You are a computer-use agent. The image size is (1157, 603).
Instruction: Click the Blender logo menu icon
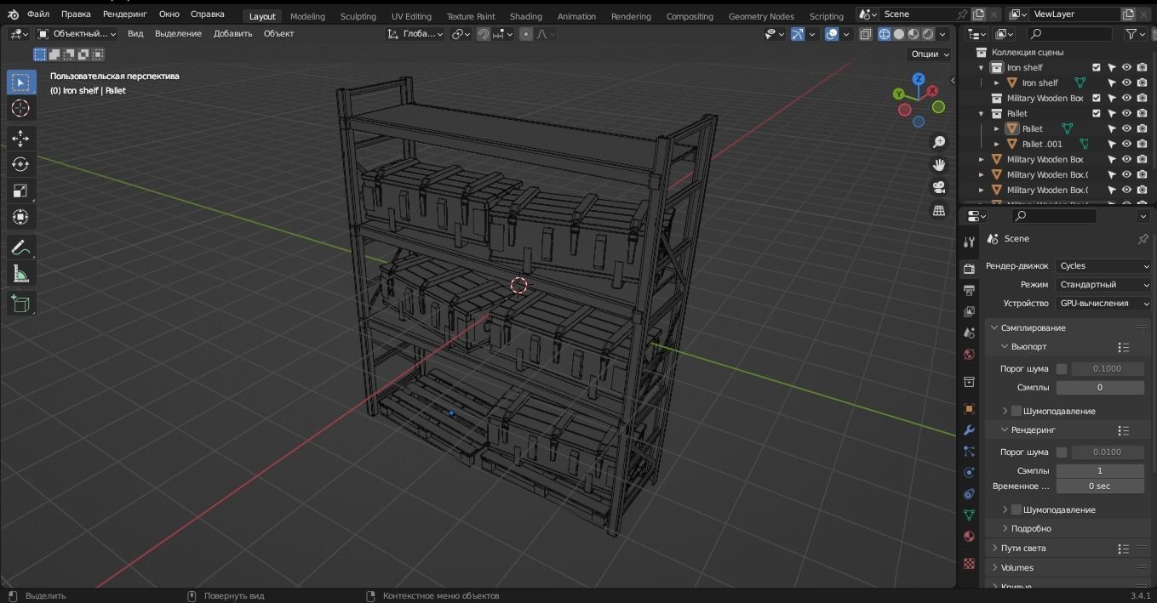[x=13, y=14]
